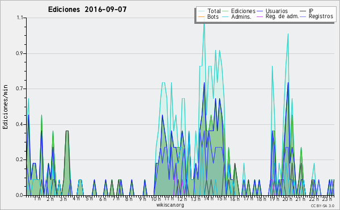
Task: Click the '22 h' x-axis label
Action: tap(314, 199)
